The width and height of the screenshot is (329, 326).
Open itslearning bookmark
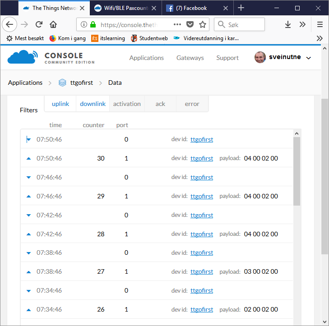tap(108, 38)
